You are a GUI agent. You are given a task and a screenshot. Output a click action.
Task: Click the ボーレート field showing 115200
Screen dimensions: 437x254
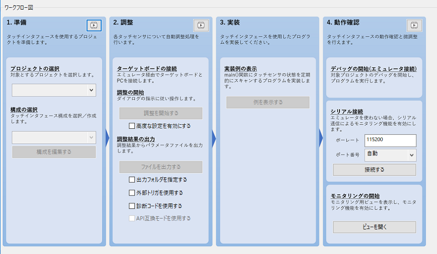pyautogui.click(x=390, y=140)
